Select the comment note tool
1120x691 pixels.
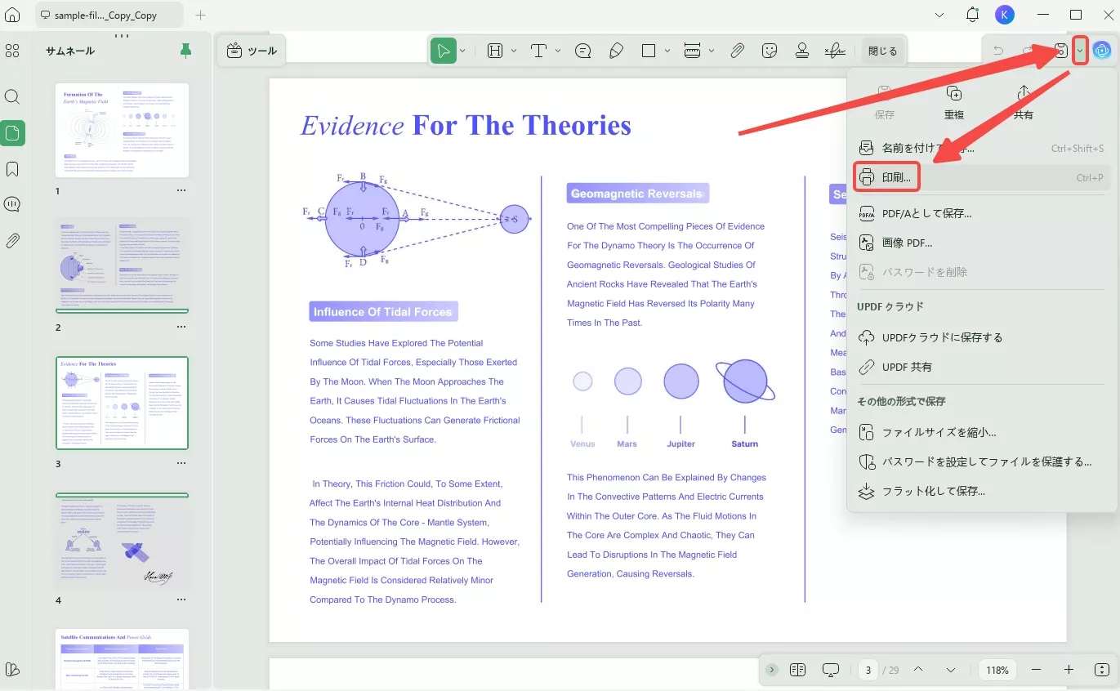[x=583, y=51]
